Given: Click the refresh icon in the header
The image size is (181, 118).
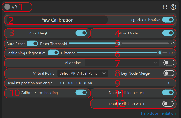Looking at the screenshot, I should tap(165, 7).
